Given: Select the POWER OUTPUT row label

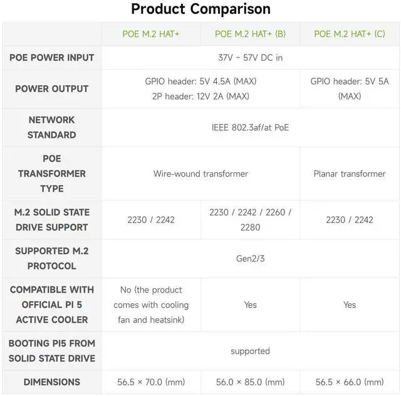Looking at the screenshot, I should pos(52,89).
